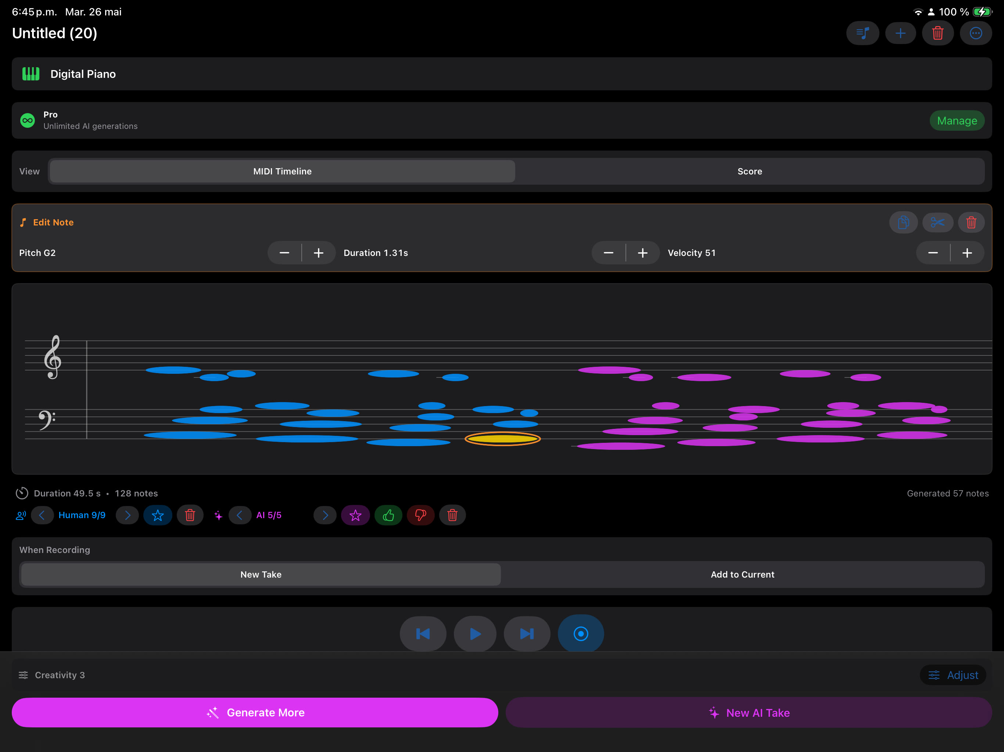
Task: Tap the Human performer icon
Action: point(21,515)
